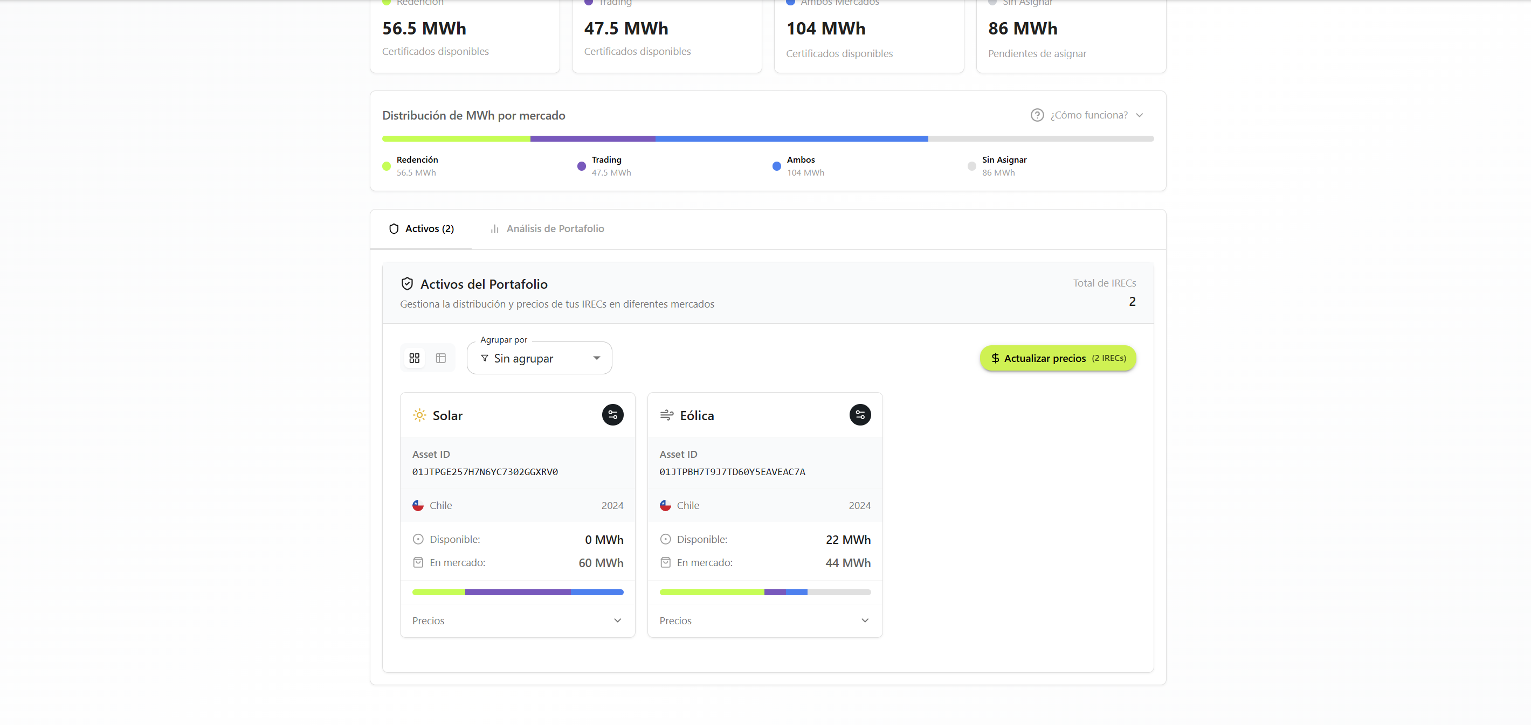Viewport: 1531px width, 725px height.
Task: Click the question mark help icon
Action: click(1037, 115)
